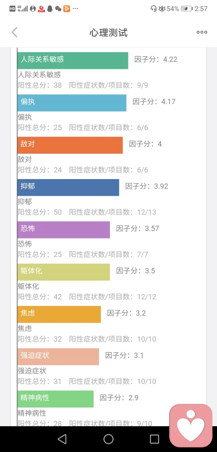This screenshot has width=217, height=452.
Task: Open the three-dot more options menu
Action: [202, 32]
